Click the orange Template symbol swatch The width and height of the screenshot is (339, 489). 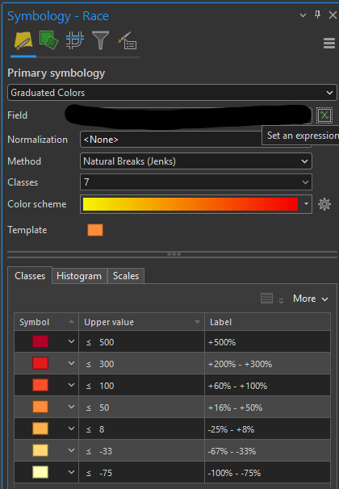tap(95, 230)
